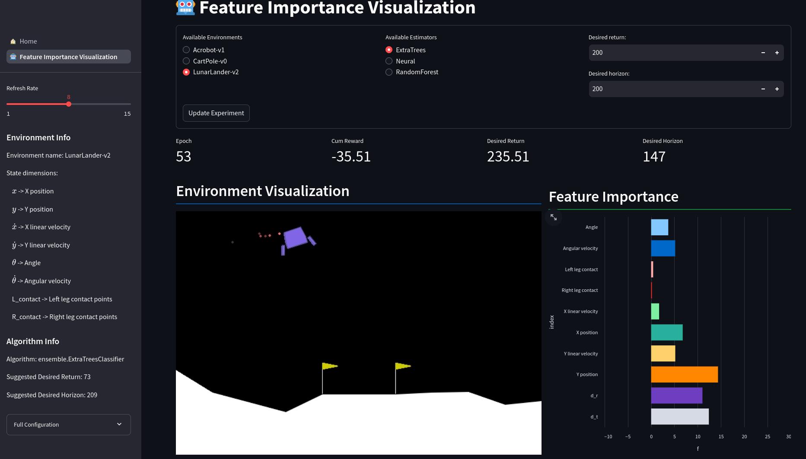
Task: Choose the Neural estimator
Action: 389,61
